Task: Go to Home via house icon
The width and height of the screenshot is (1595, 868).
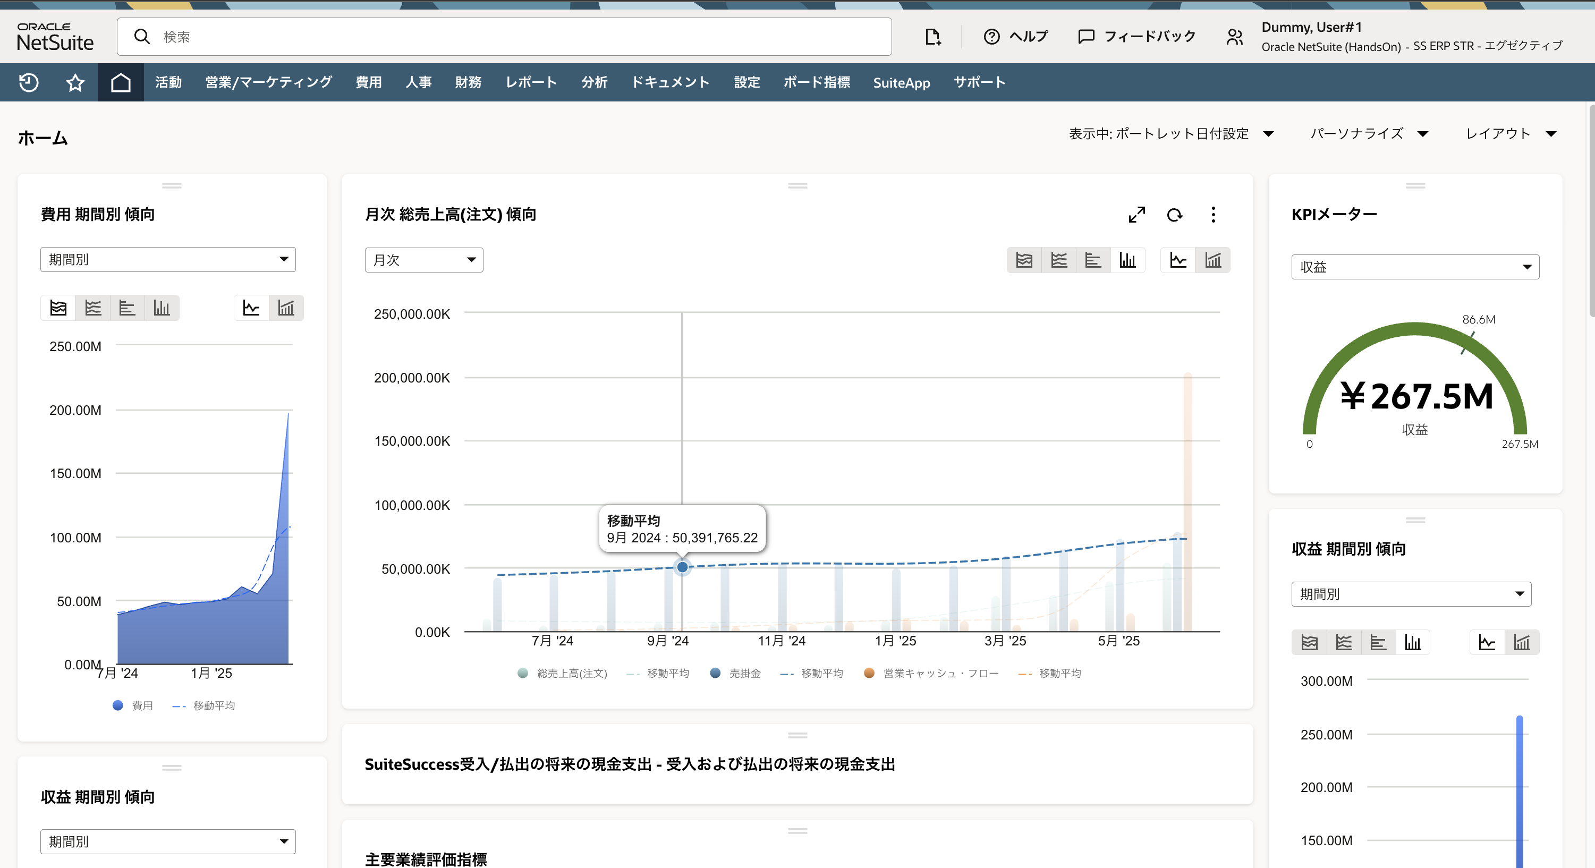Action: pyautogui.click(x=121, y=82)
